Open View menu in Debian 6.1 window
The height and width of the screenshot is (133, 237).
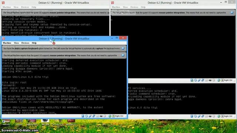point(16,7)
